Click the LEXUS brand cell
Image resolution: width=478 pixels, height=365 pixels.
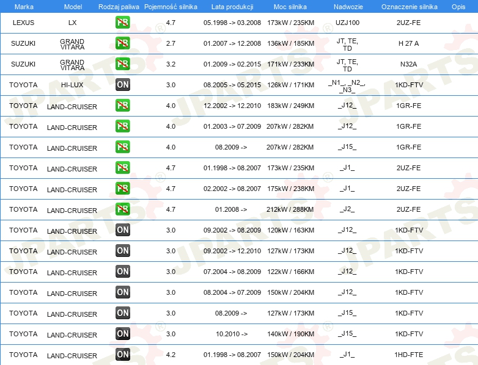23,23
